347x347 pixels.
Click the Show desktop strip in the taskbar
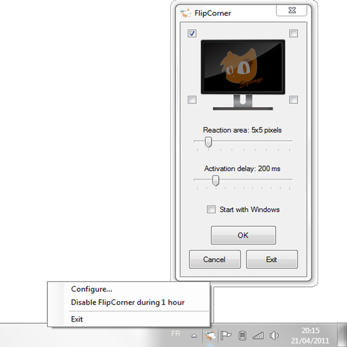pyautogui.click(x=342, y=335)
